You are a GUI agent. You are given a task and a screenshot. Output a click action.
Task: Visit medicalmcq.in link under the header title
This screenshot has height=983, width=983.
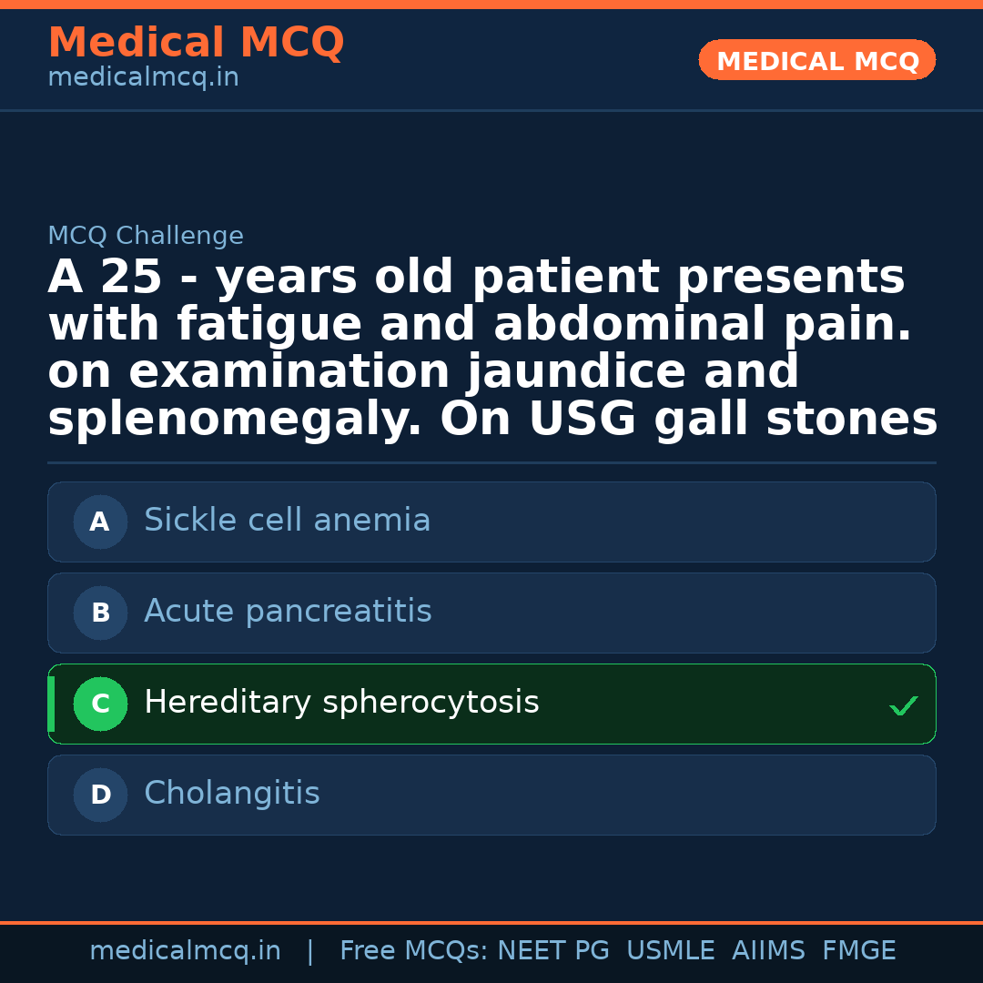pyautogui.click(x=143, y=78)
